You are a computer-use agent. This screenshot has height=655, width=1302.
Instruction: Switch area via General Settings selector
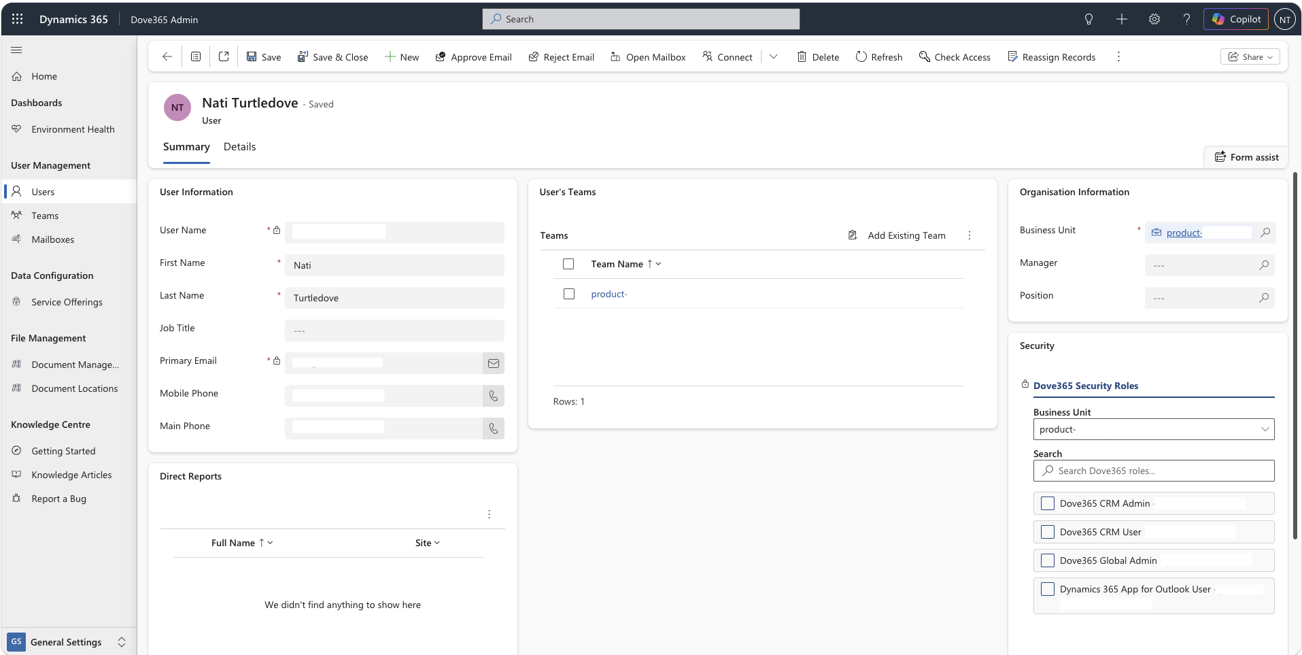[x=68, y=642]
